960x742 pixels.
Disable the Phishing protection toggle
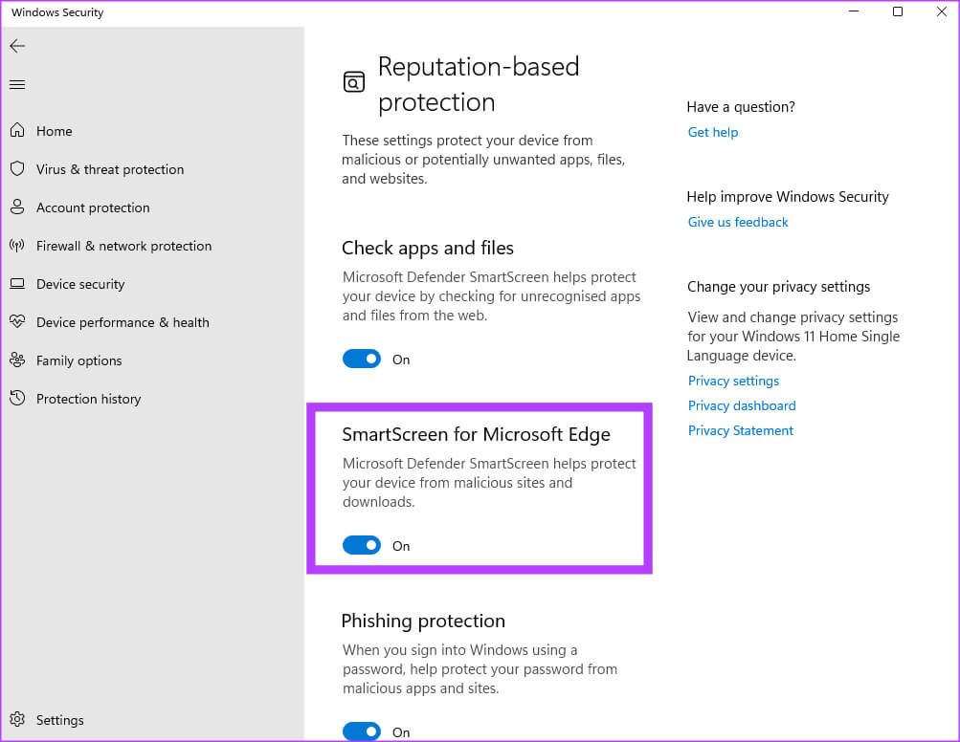361,731
